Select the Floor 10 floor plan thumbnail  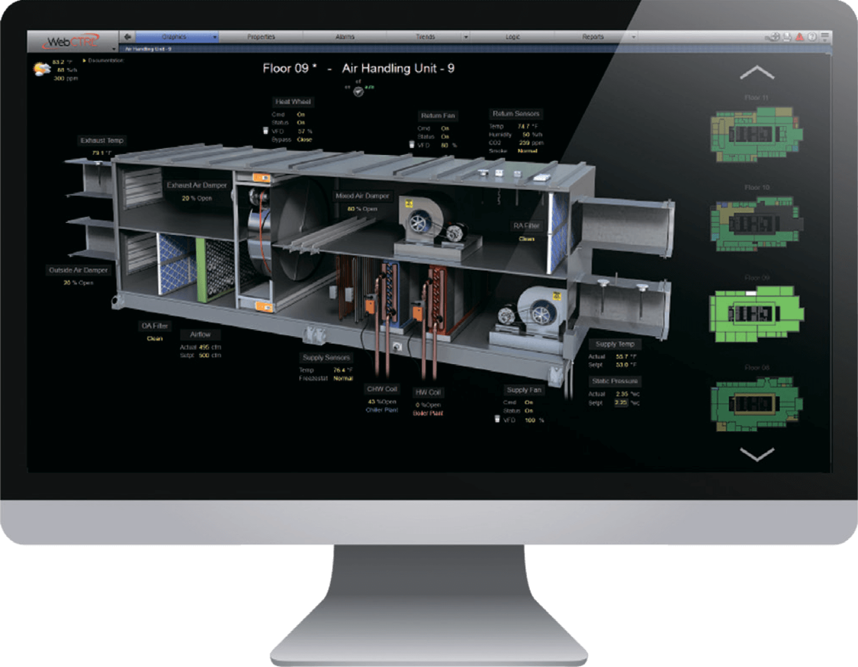coord(757,224)
